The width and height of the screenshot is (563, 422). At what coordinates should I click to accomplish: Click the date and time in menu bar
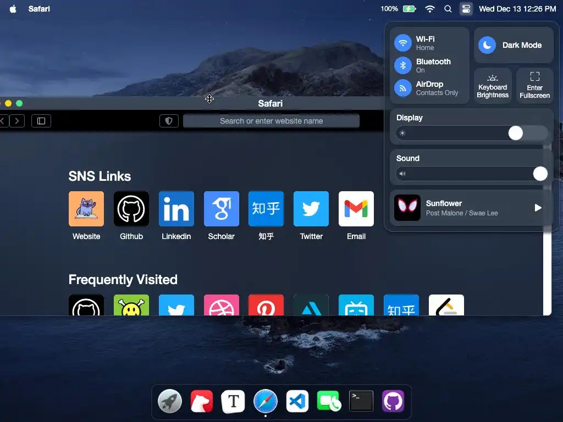517,9
